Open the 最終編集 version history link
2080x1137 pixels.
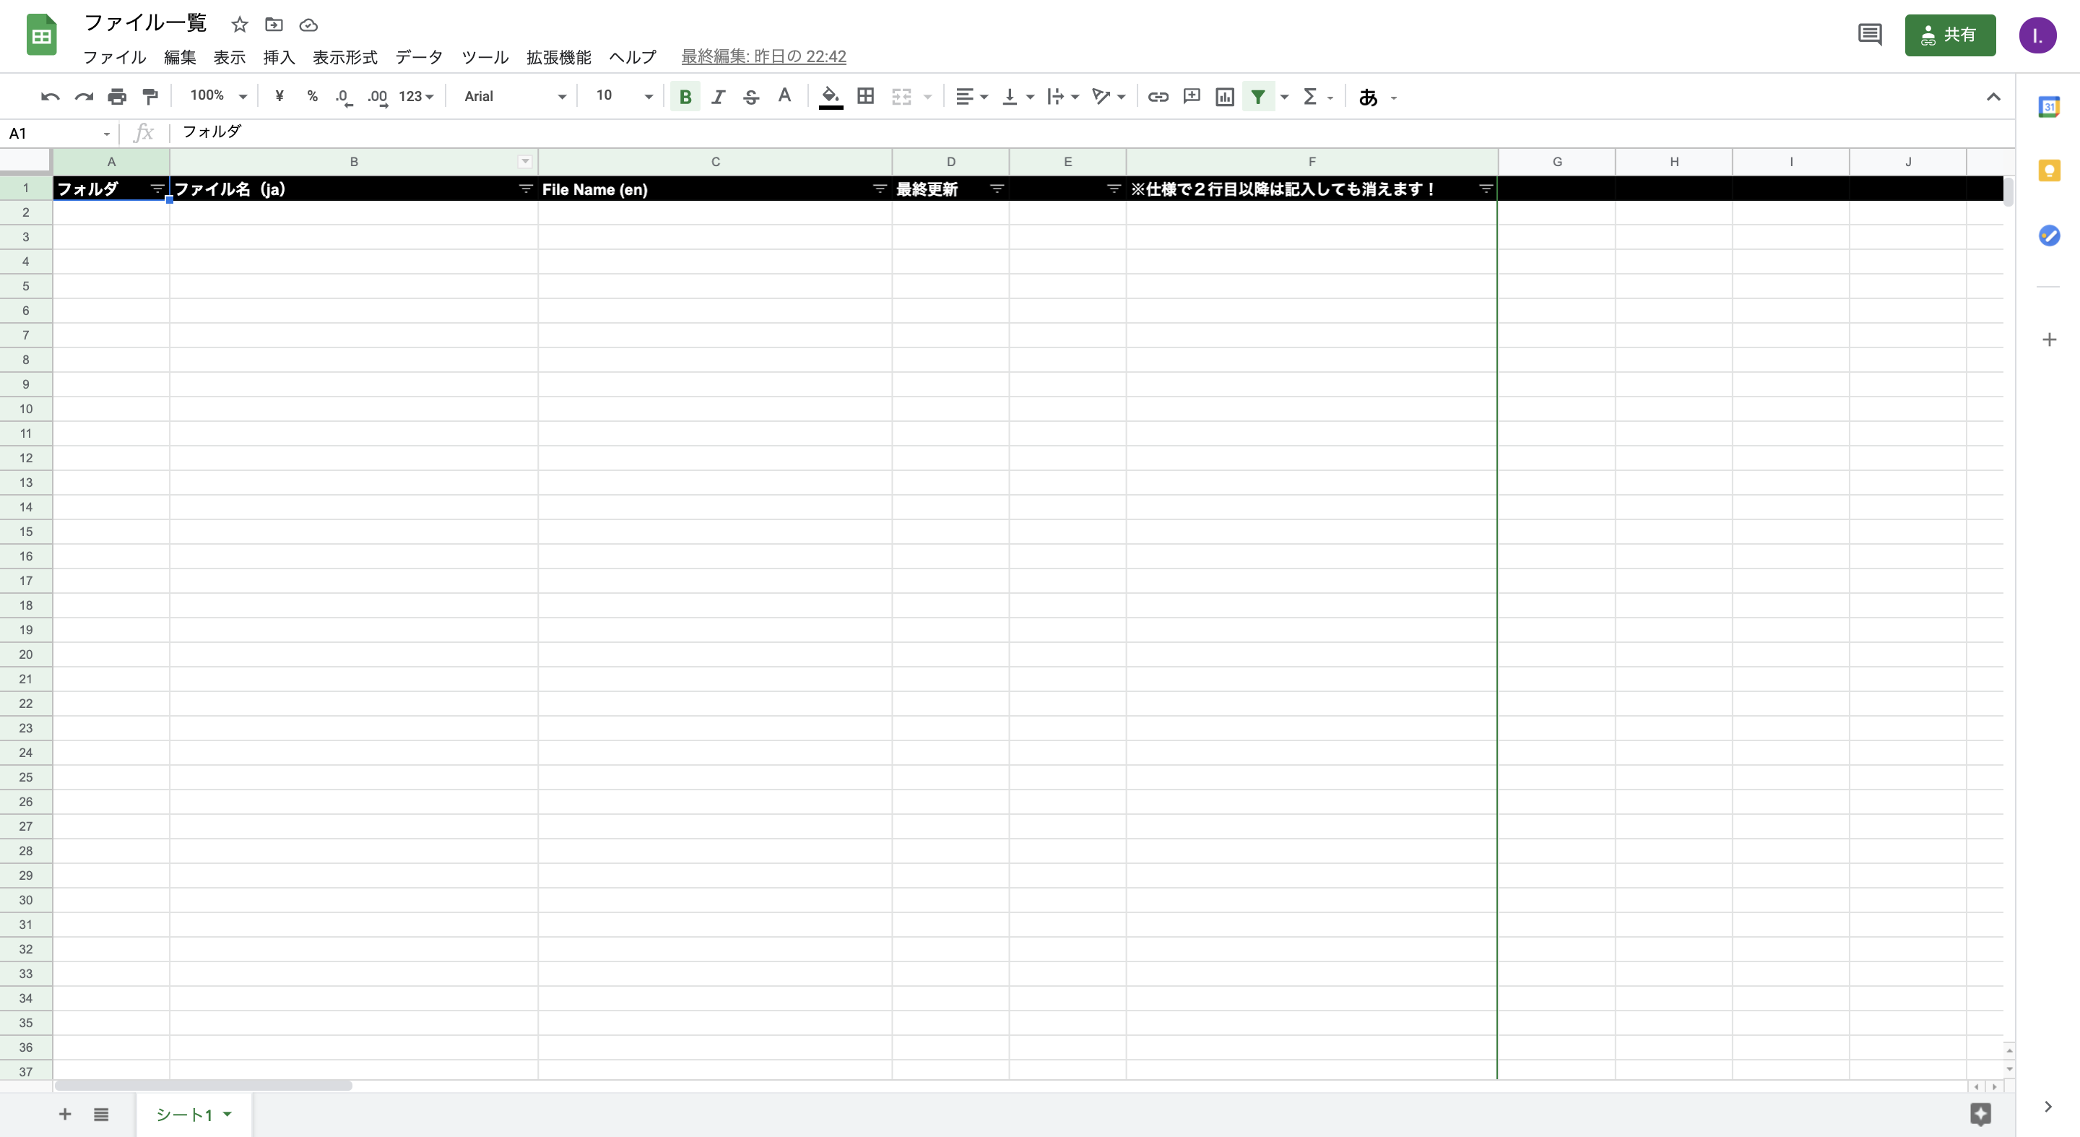[763, 56]
